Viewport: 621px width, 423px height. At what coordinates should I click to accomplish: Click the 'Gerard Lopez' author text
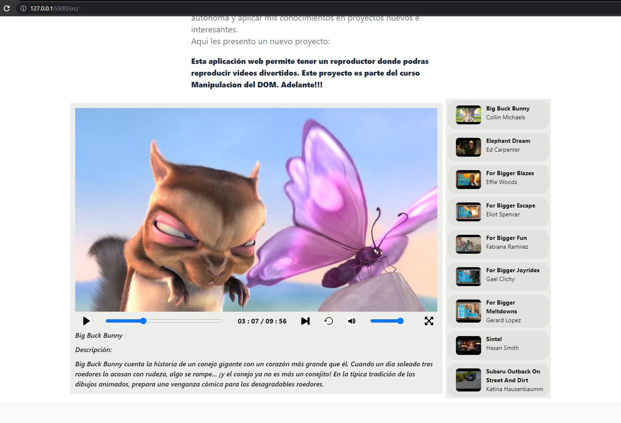pos(504,320)
